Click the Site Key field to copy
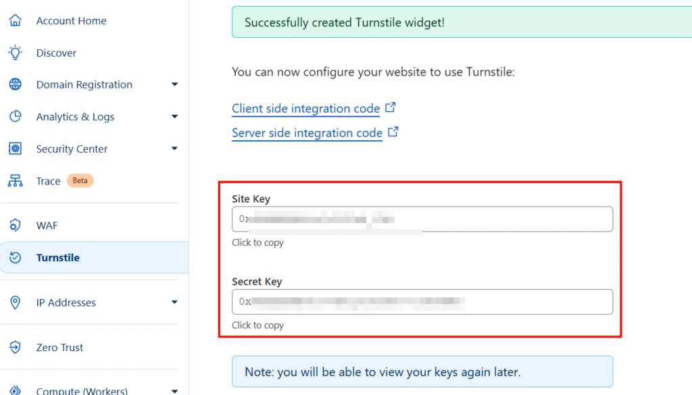Screen dimensions: 692x395 click(x=422, y=219)
